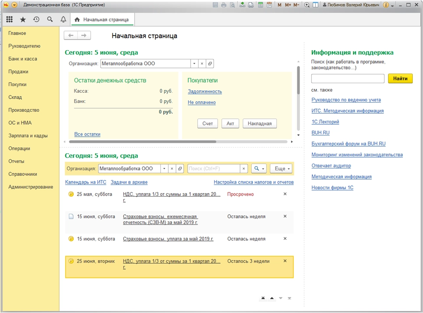Click the Print icon in title bar

(x=224, y=5)
